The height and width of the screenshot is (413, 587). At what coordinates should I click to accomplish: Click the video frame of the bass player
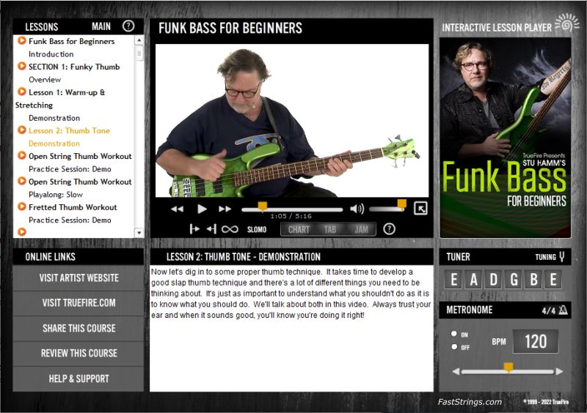(292, 120)
